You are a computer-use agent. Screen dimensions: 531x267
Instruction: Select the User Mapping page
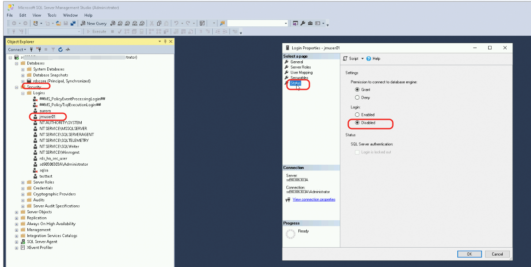pyautogui.click(x=301, y=73)
